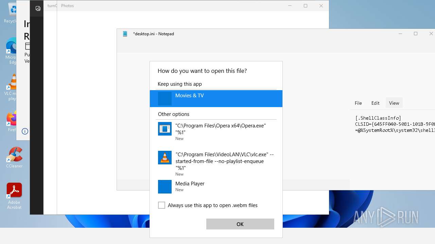This screenshot has width=435, height=244.
Task: Select Movies & TV app option
Action: [216, 99]
